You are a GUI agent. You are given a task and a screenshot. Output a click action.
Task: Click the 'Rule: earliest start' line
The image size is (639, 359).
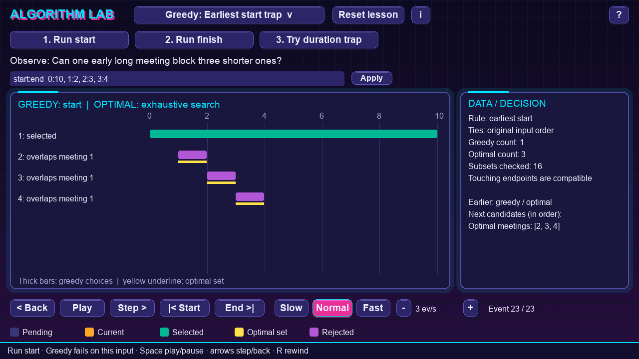tap(500, 119)
